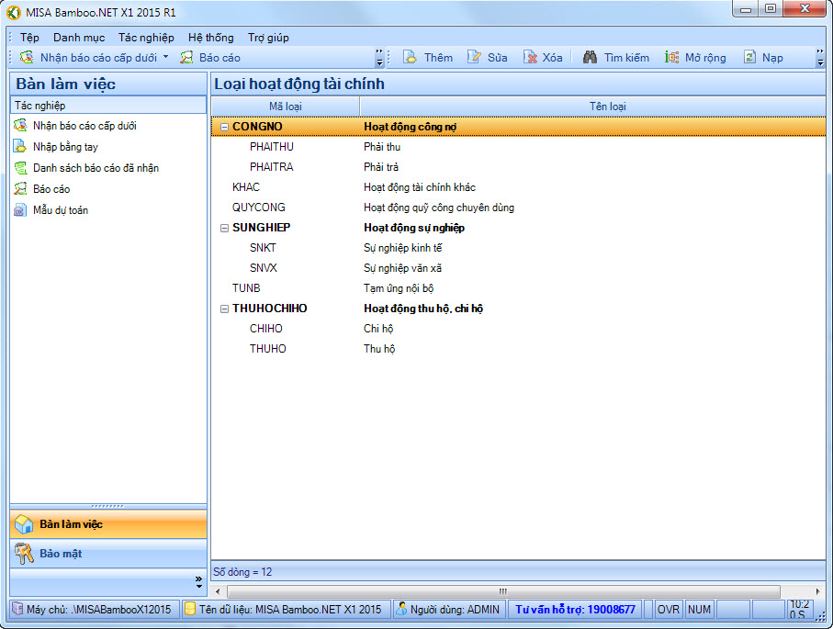Viewport: 833px width, 629px height.
Task: Select the QUYCONG row
Action: [518, 208]
